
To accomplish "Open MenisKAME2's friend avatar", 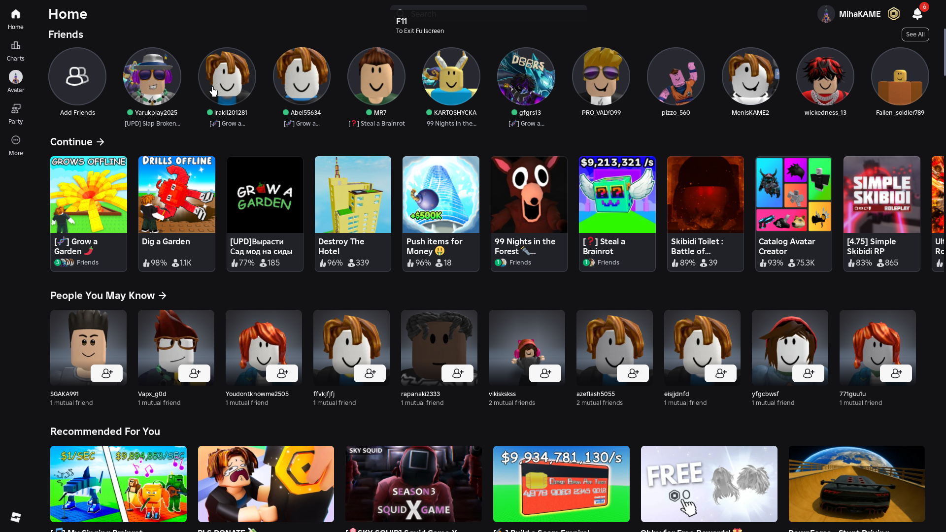I will click(750, 76).
